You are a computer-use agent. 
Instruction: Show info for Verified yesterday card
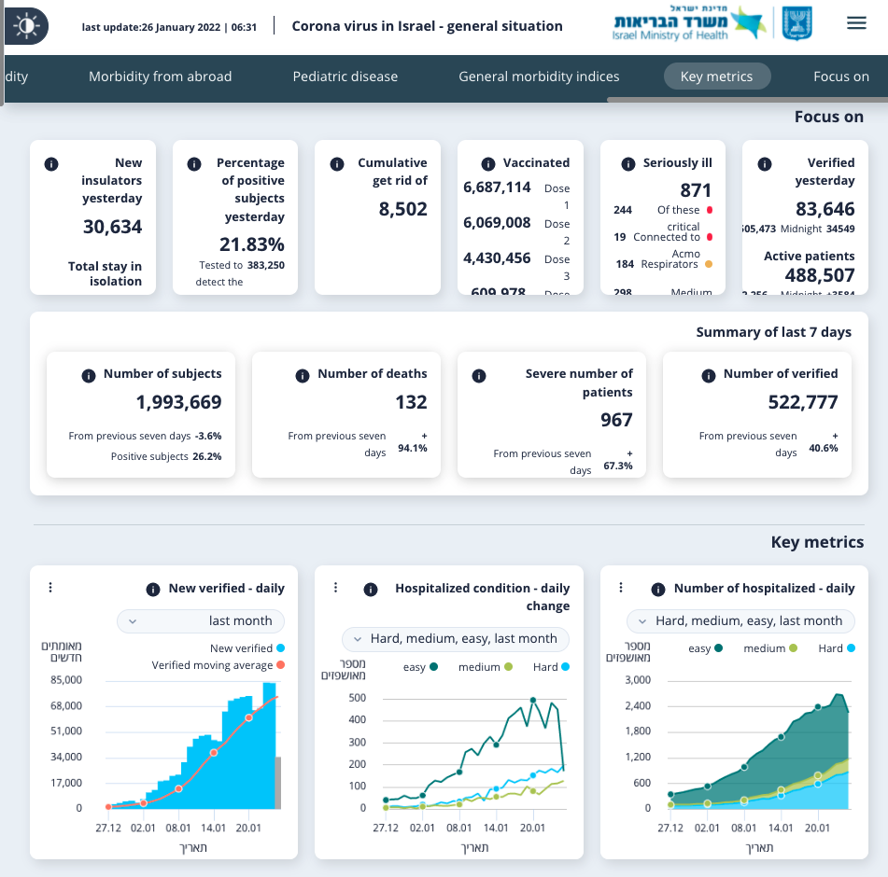(x=765, y=164)
